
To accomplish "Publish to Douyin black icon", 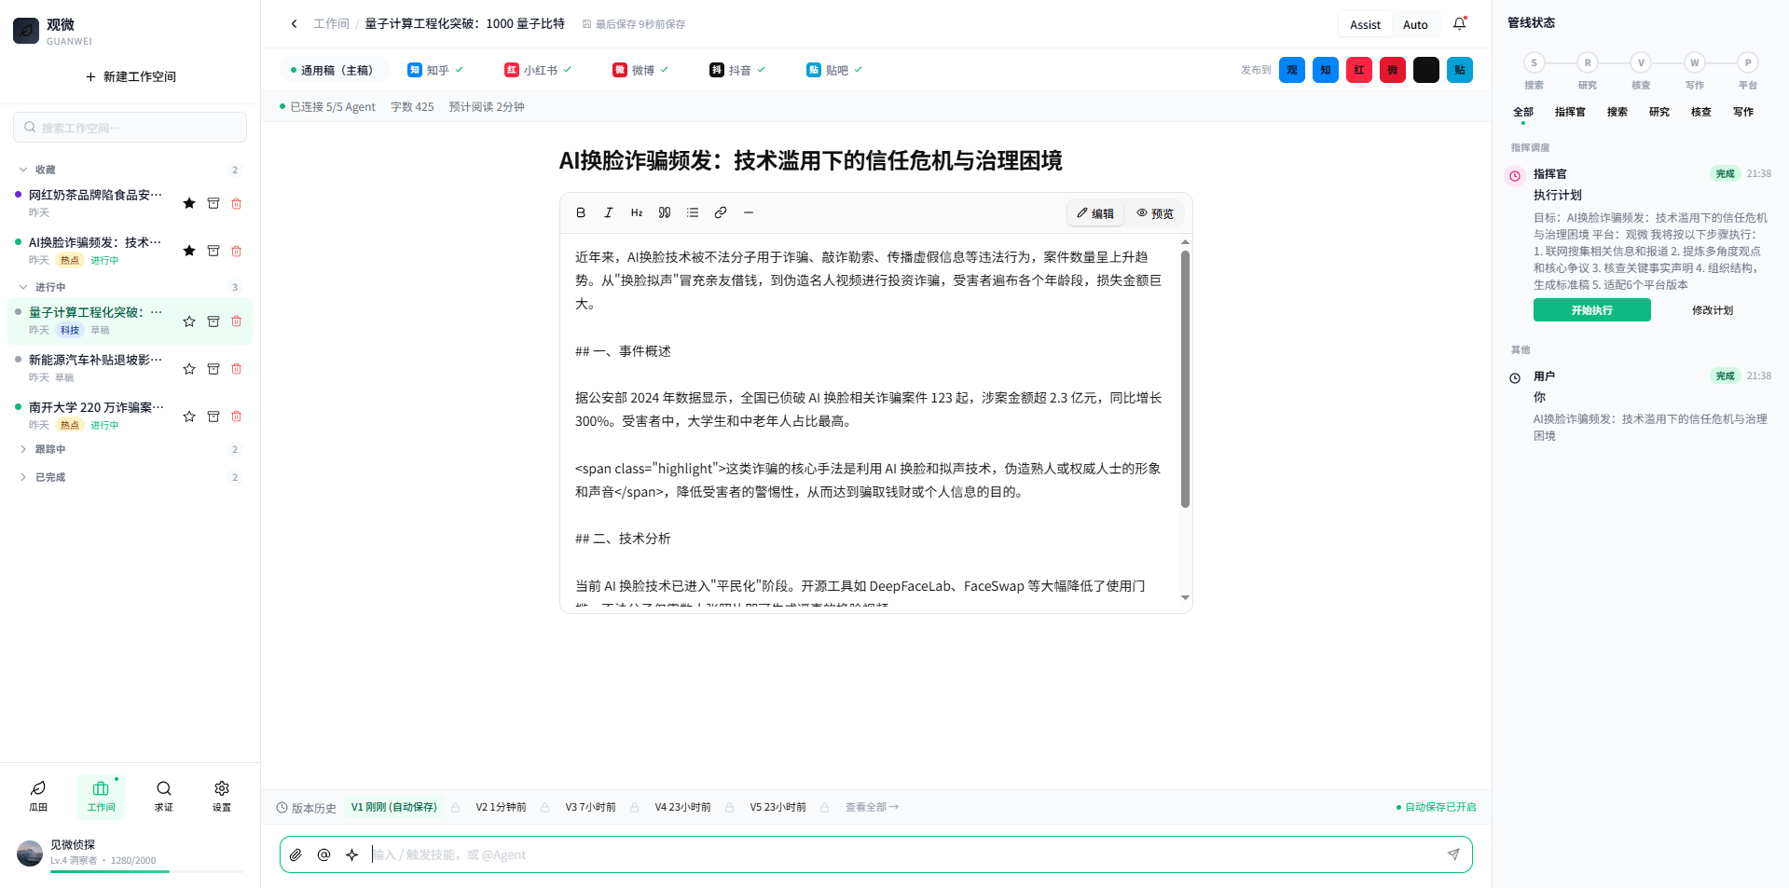I will coord(1426,70).
